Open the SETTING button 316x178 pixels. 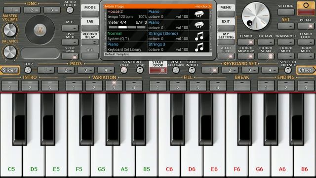pyautogui.click(x=286, y=12)
